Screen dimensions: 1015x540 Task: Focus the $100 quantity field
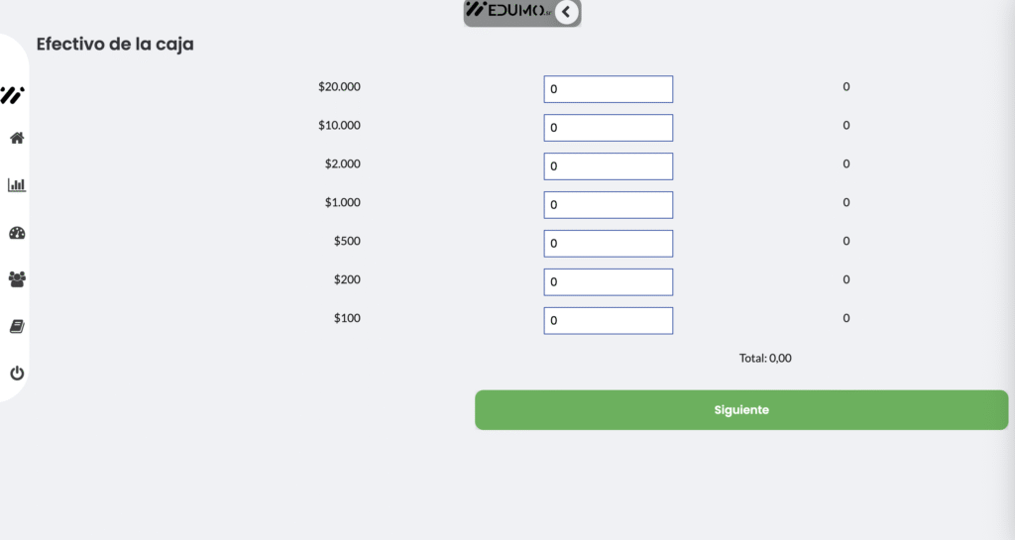(x=608, y=321)
